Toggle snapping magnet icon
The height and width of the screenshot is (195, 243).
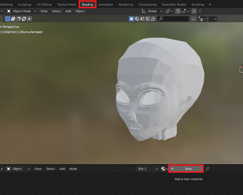pyautogui.click(x=178, y=11)
